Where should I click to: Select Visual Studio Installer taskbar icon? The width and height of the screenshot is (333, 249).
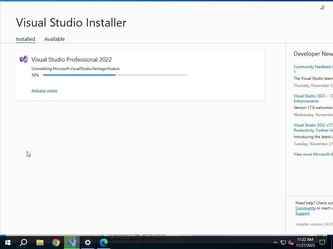click(x=72, y=243)
